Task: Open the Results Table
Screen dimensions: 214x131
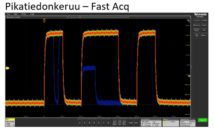Action: [x=196, y=30]
